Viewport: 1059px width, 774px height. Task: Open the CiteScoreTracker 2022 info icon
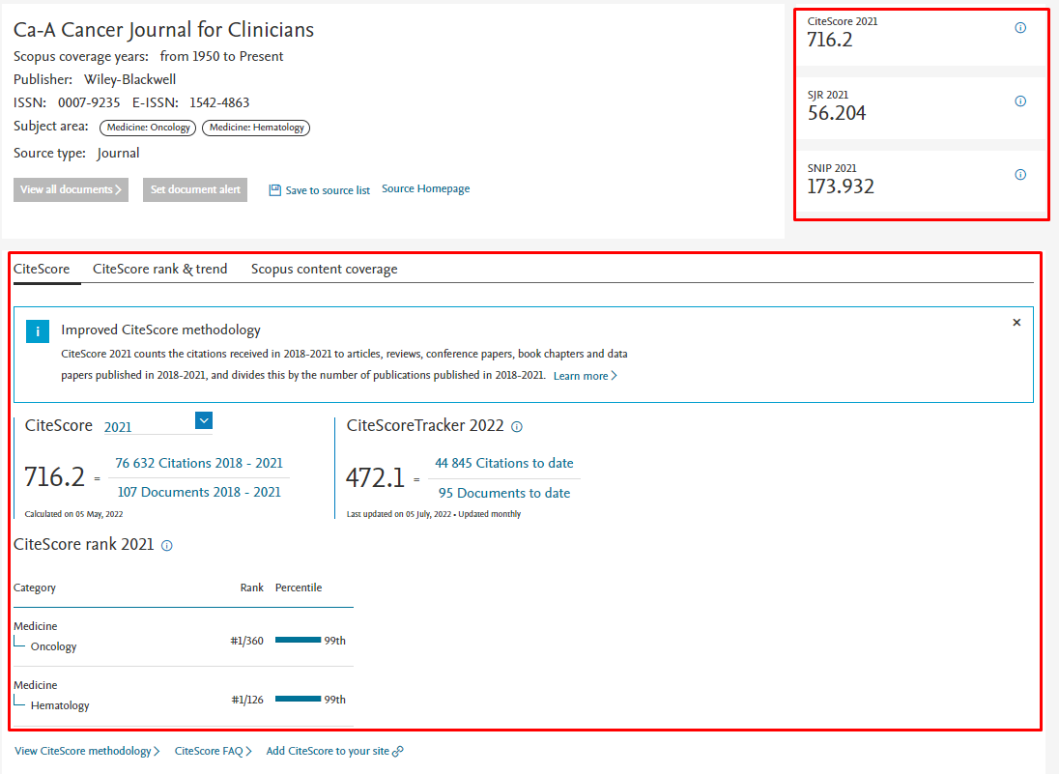point(518,426)
